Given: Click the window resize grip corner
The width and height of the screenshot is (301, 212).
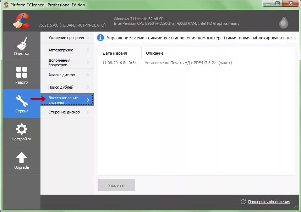Looking at the screenshot, I should click(x=296, y=207).
